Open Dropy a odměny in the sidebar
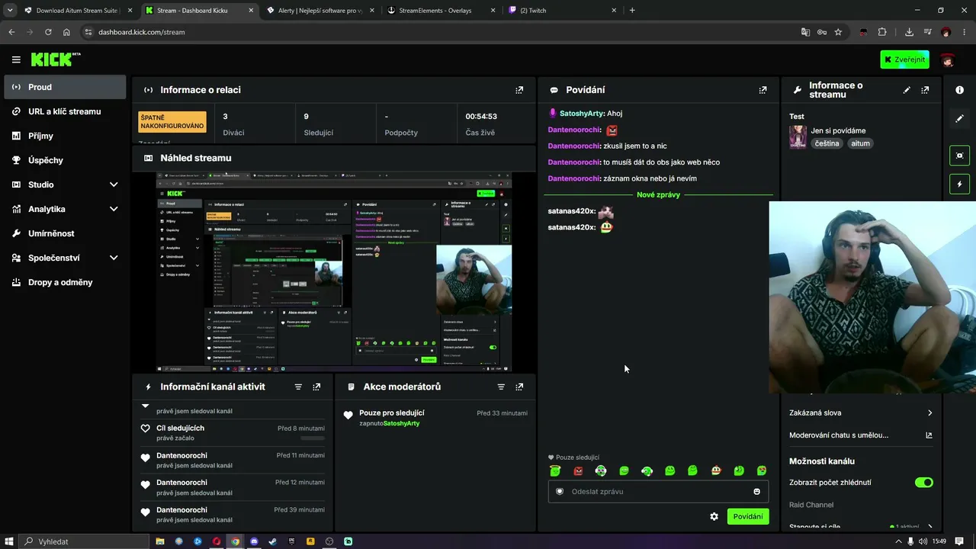The height and width of the screenshot is (549, 976). tap(65, 282)
